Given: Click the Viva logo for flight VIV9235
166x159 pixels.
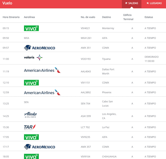Looking at the screenshot, I should coord(31,137).
